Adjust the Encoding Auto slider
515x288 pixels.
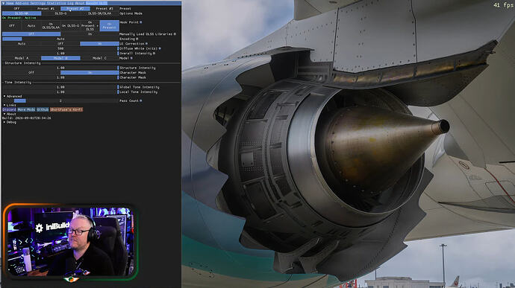[x=60, y=39]
